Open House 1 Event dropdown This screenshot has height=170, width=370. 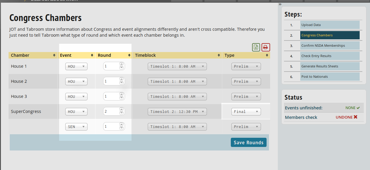(76, 67)
